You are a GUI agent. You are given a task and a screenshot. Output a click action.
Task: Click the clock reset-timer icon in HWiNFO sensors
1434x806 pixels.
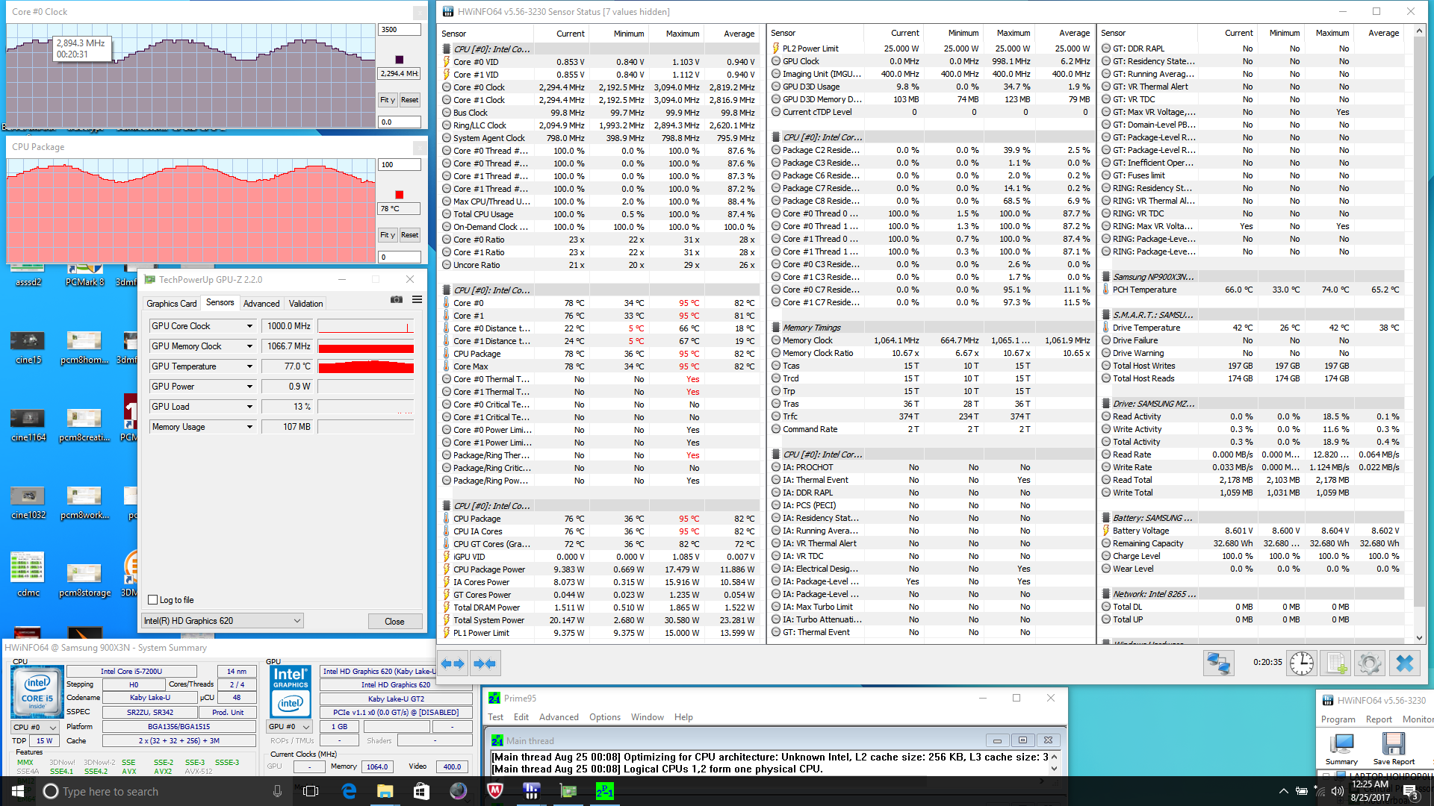tap(1302, 663)
